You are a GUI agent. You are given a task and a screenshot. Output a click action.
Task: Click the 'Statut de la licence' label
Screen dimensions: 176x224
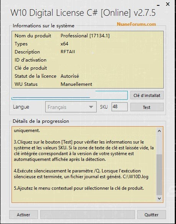click(35, 76)
